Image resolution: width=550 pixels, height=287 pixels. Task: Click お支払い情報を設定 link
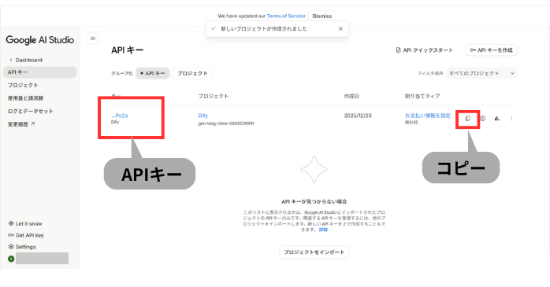pos(428,116)
